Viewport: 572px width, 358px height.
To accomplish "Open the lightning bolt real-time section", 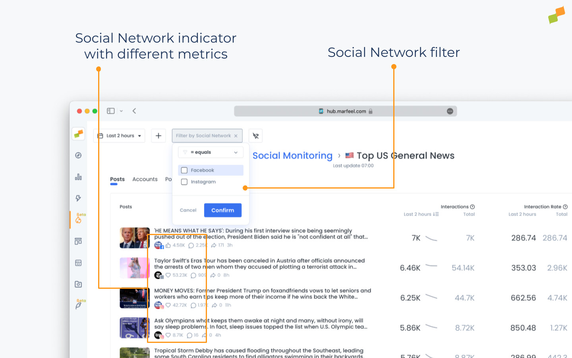I will coord(78,198).
